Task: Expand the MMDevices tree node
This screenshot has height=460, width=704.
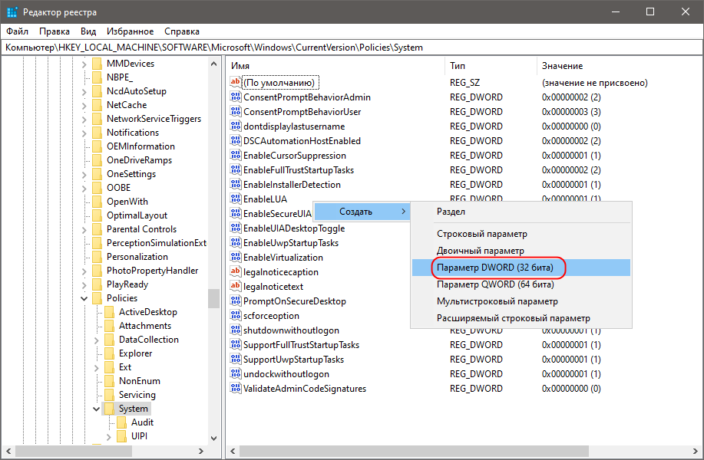Action: 84,64
